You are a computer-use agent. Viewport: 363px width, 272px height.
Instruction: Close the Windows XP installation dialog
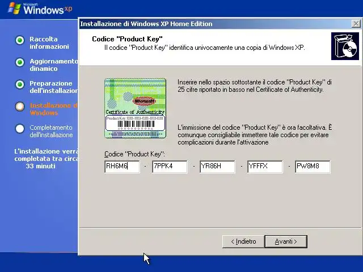[356, 24]
